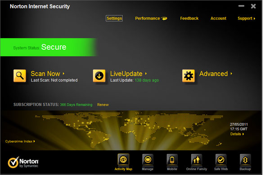The width and height of the screenshot is (270, 175).
Task: Expand Scan Now options arrow
Action: click(63, 74)
